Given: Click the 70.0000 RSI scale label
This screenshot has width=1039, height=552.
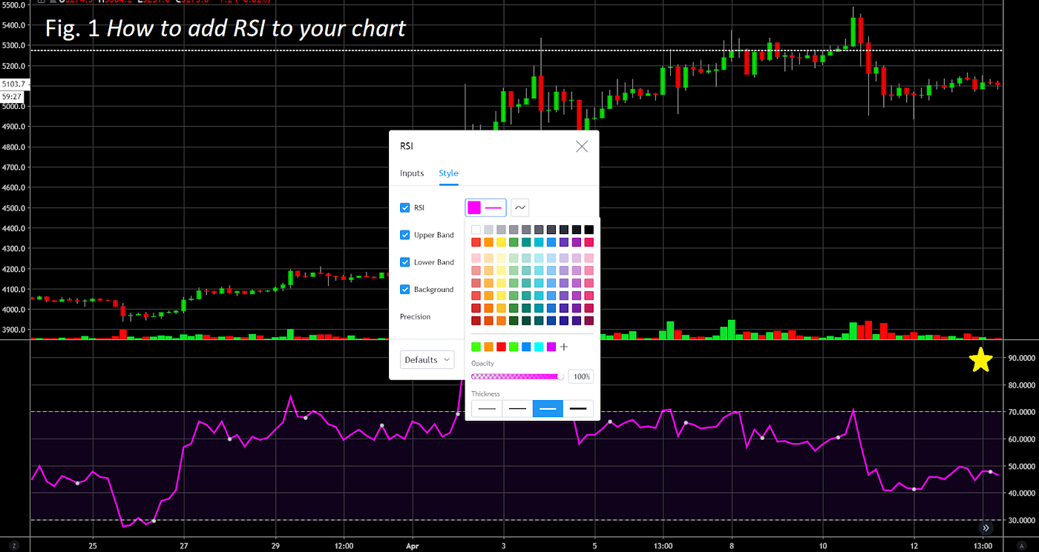Looking at the screenshot, I should tap(1021, 412).
